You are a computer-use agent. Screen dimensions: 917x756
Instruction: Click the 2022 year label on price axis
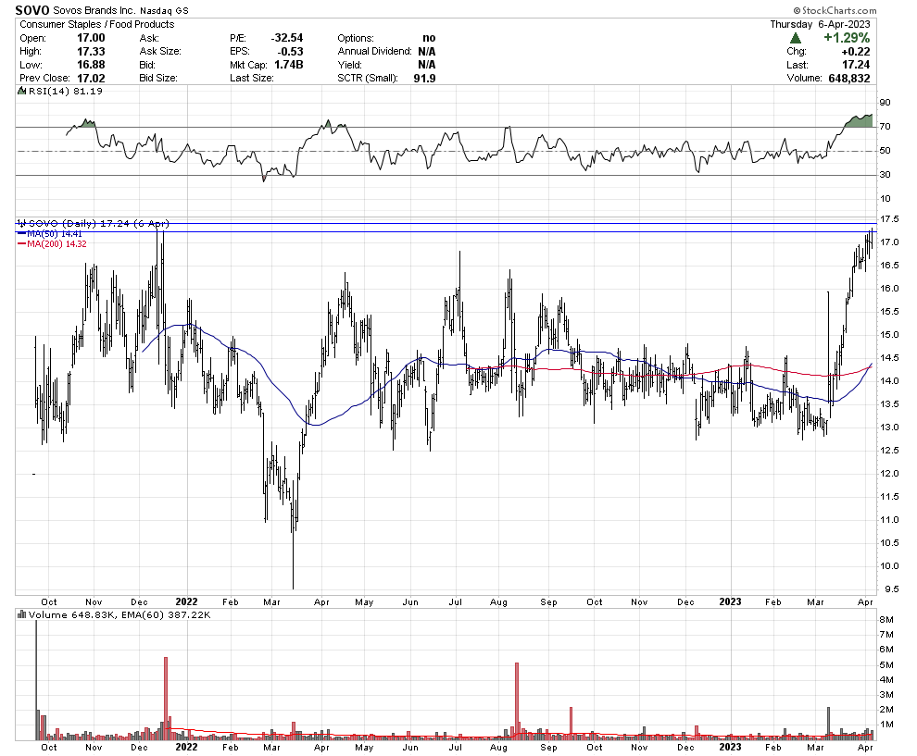(x=186, y=601)
